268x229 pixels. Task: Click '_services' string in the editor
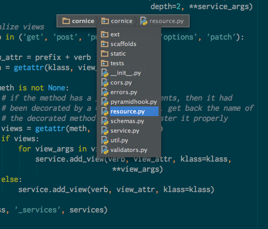(37, 210)
